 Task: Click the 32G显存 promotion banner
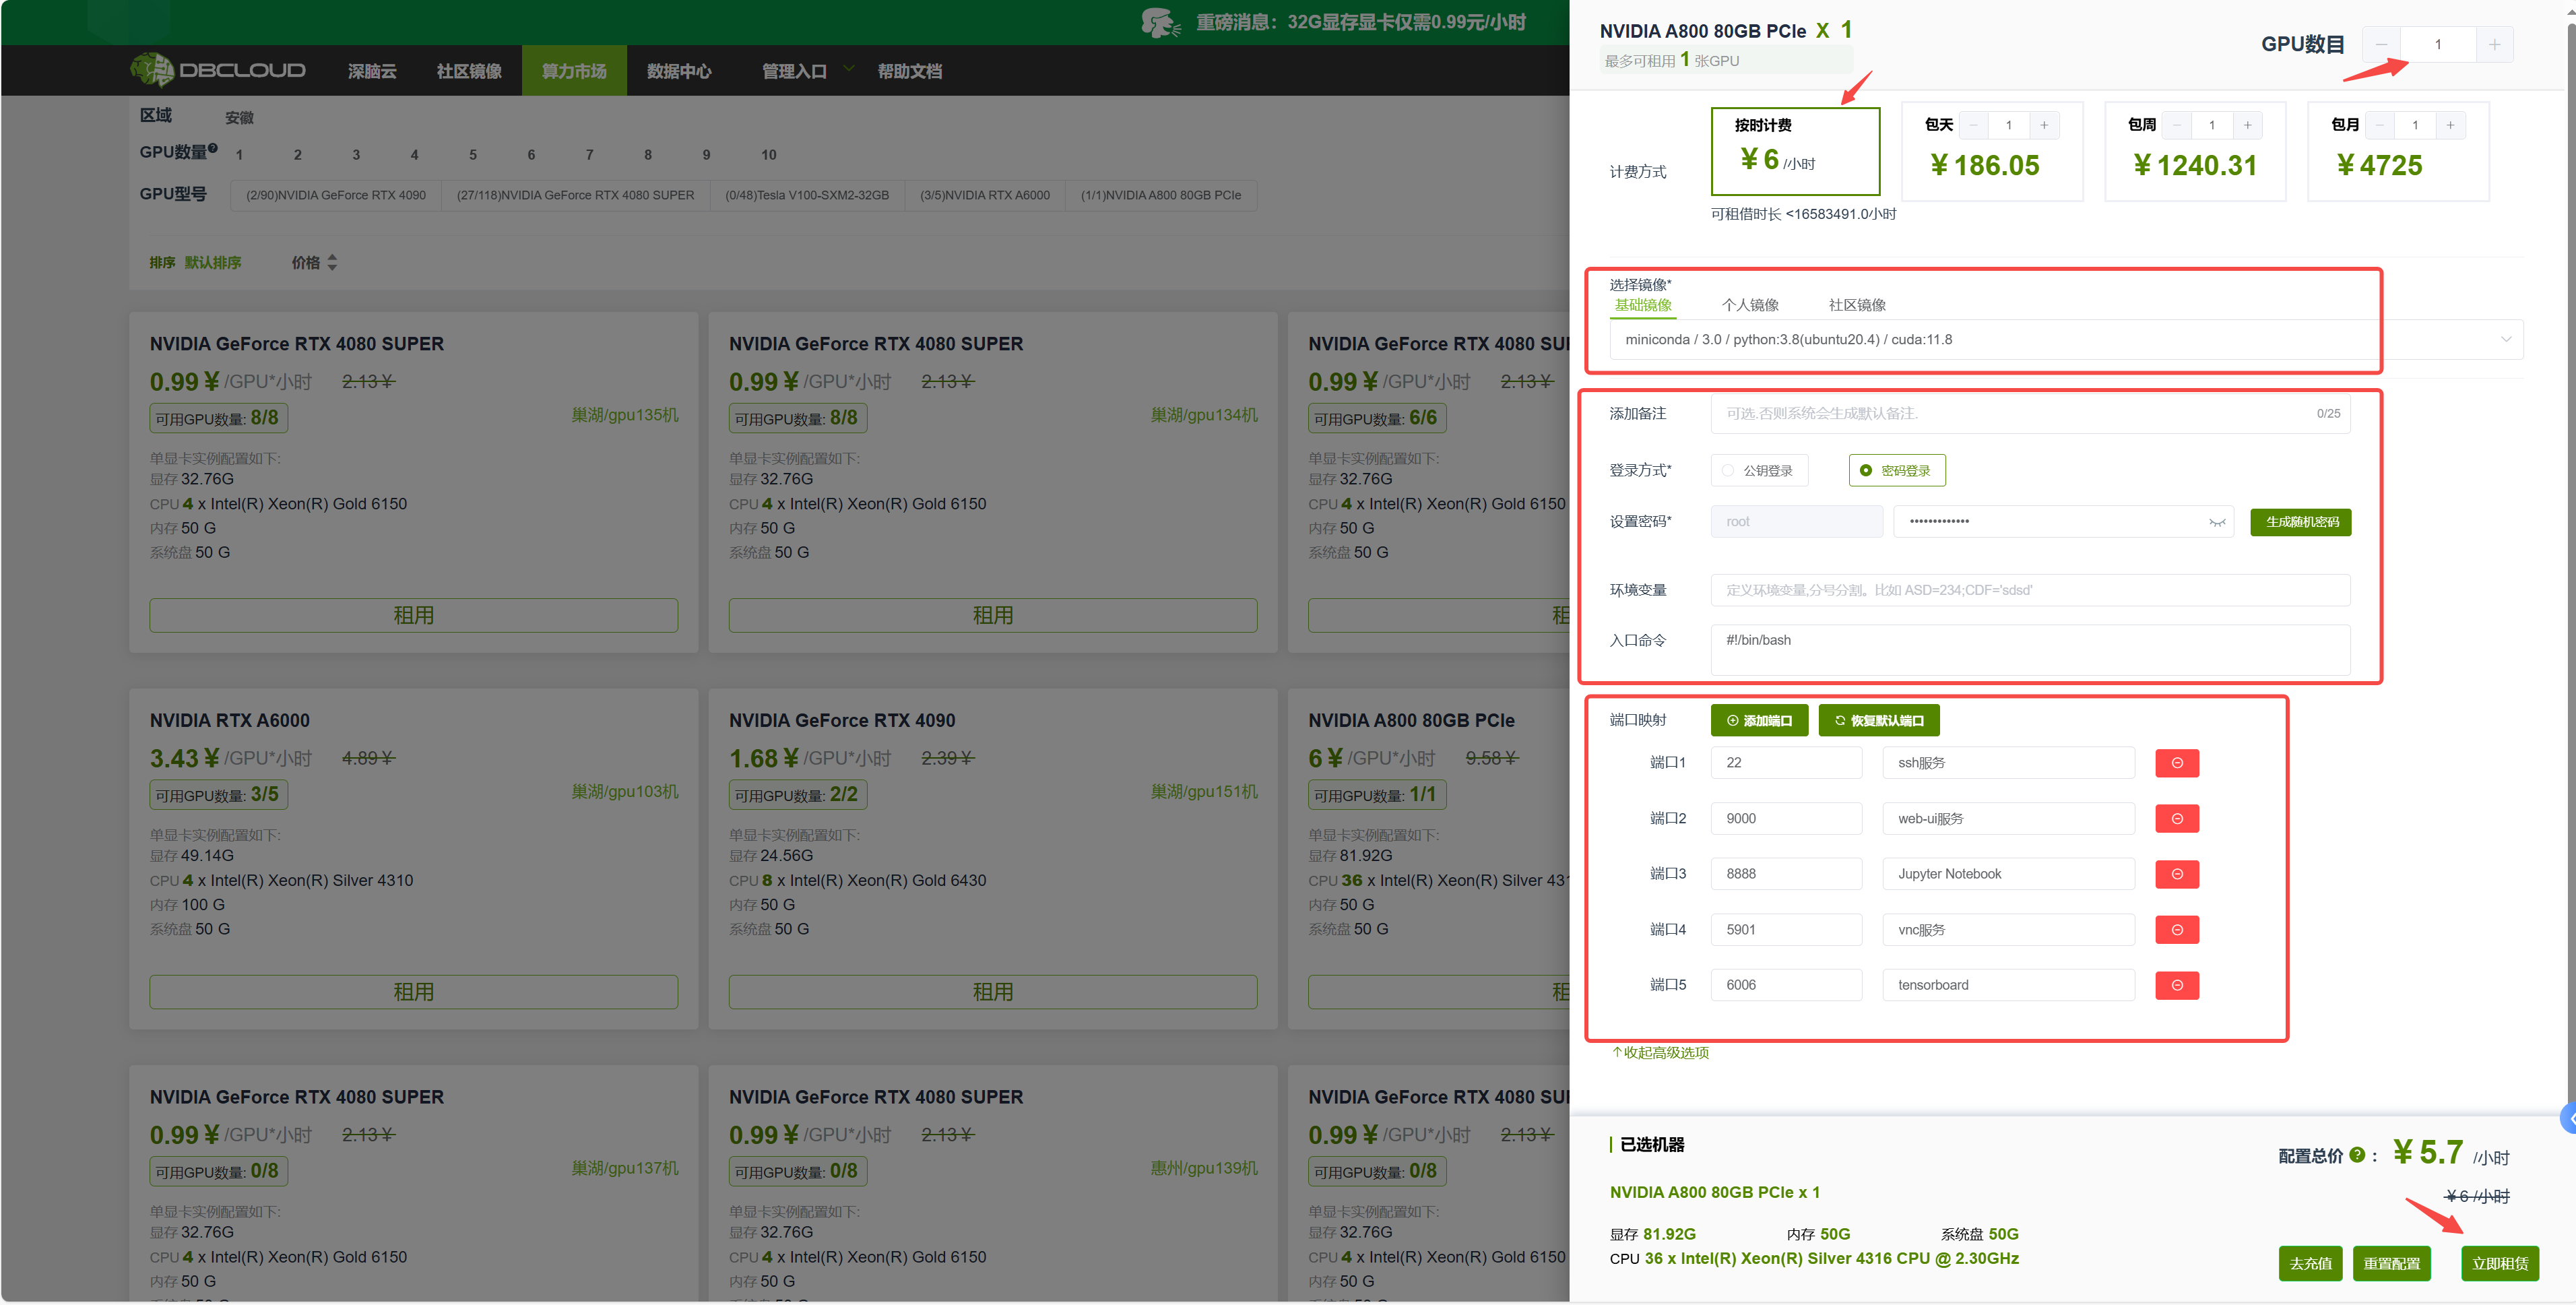coord(1360,22)
